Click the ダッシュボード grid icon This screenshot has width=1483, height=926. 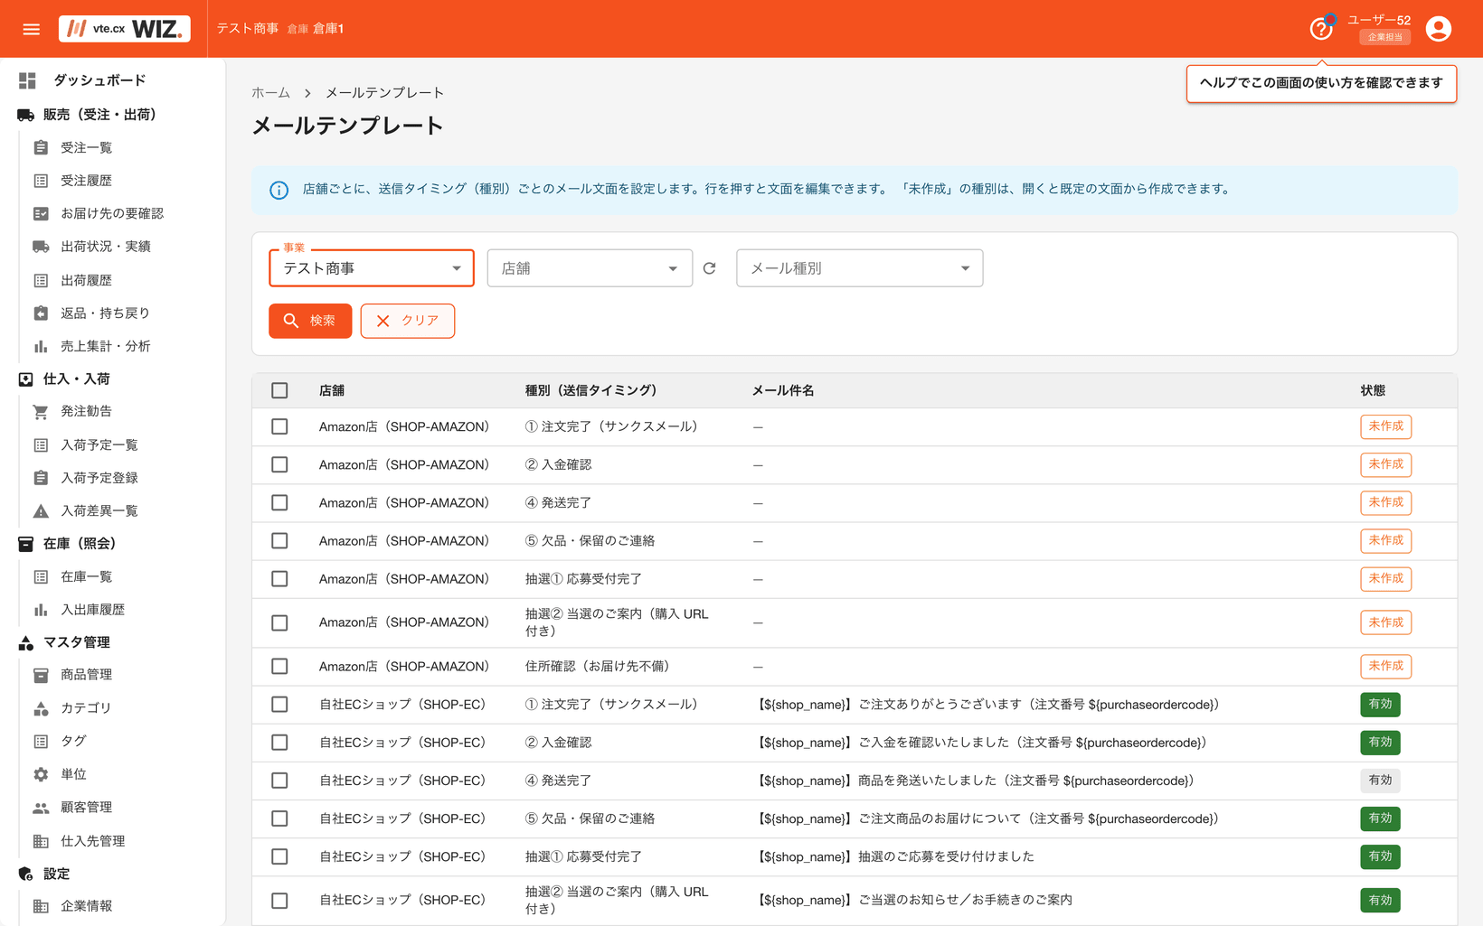click(x=27, y=80)
